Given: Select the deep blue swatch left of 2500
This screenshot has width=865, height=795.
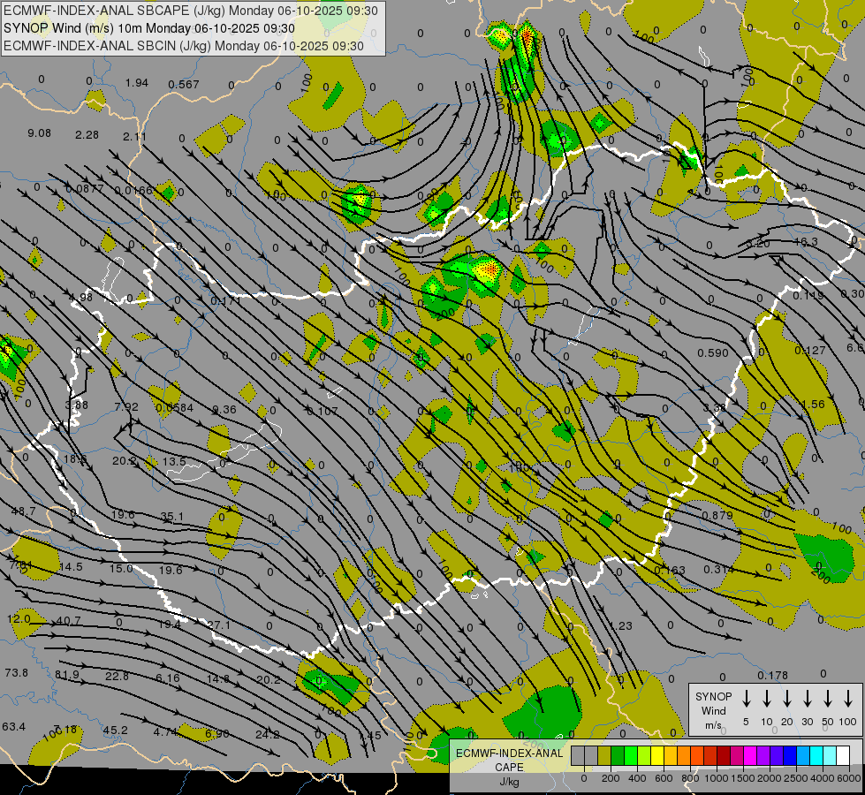Looking at the screenshot, I should click(789, 755).
